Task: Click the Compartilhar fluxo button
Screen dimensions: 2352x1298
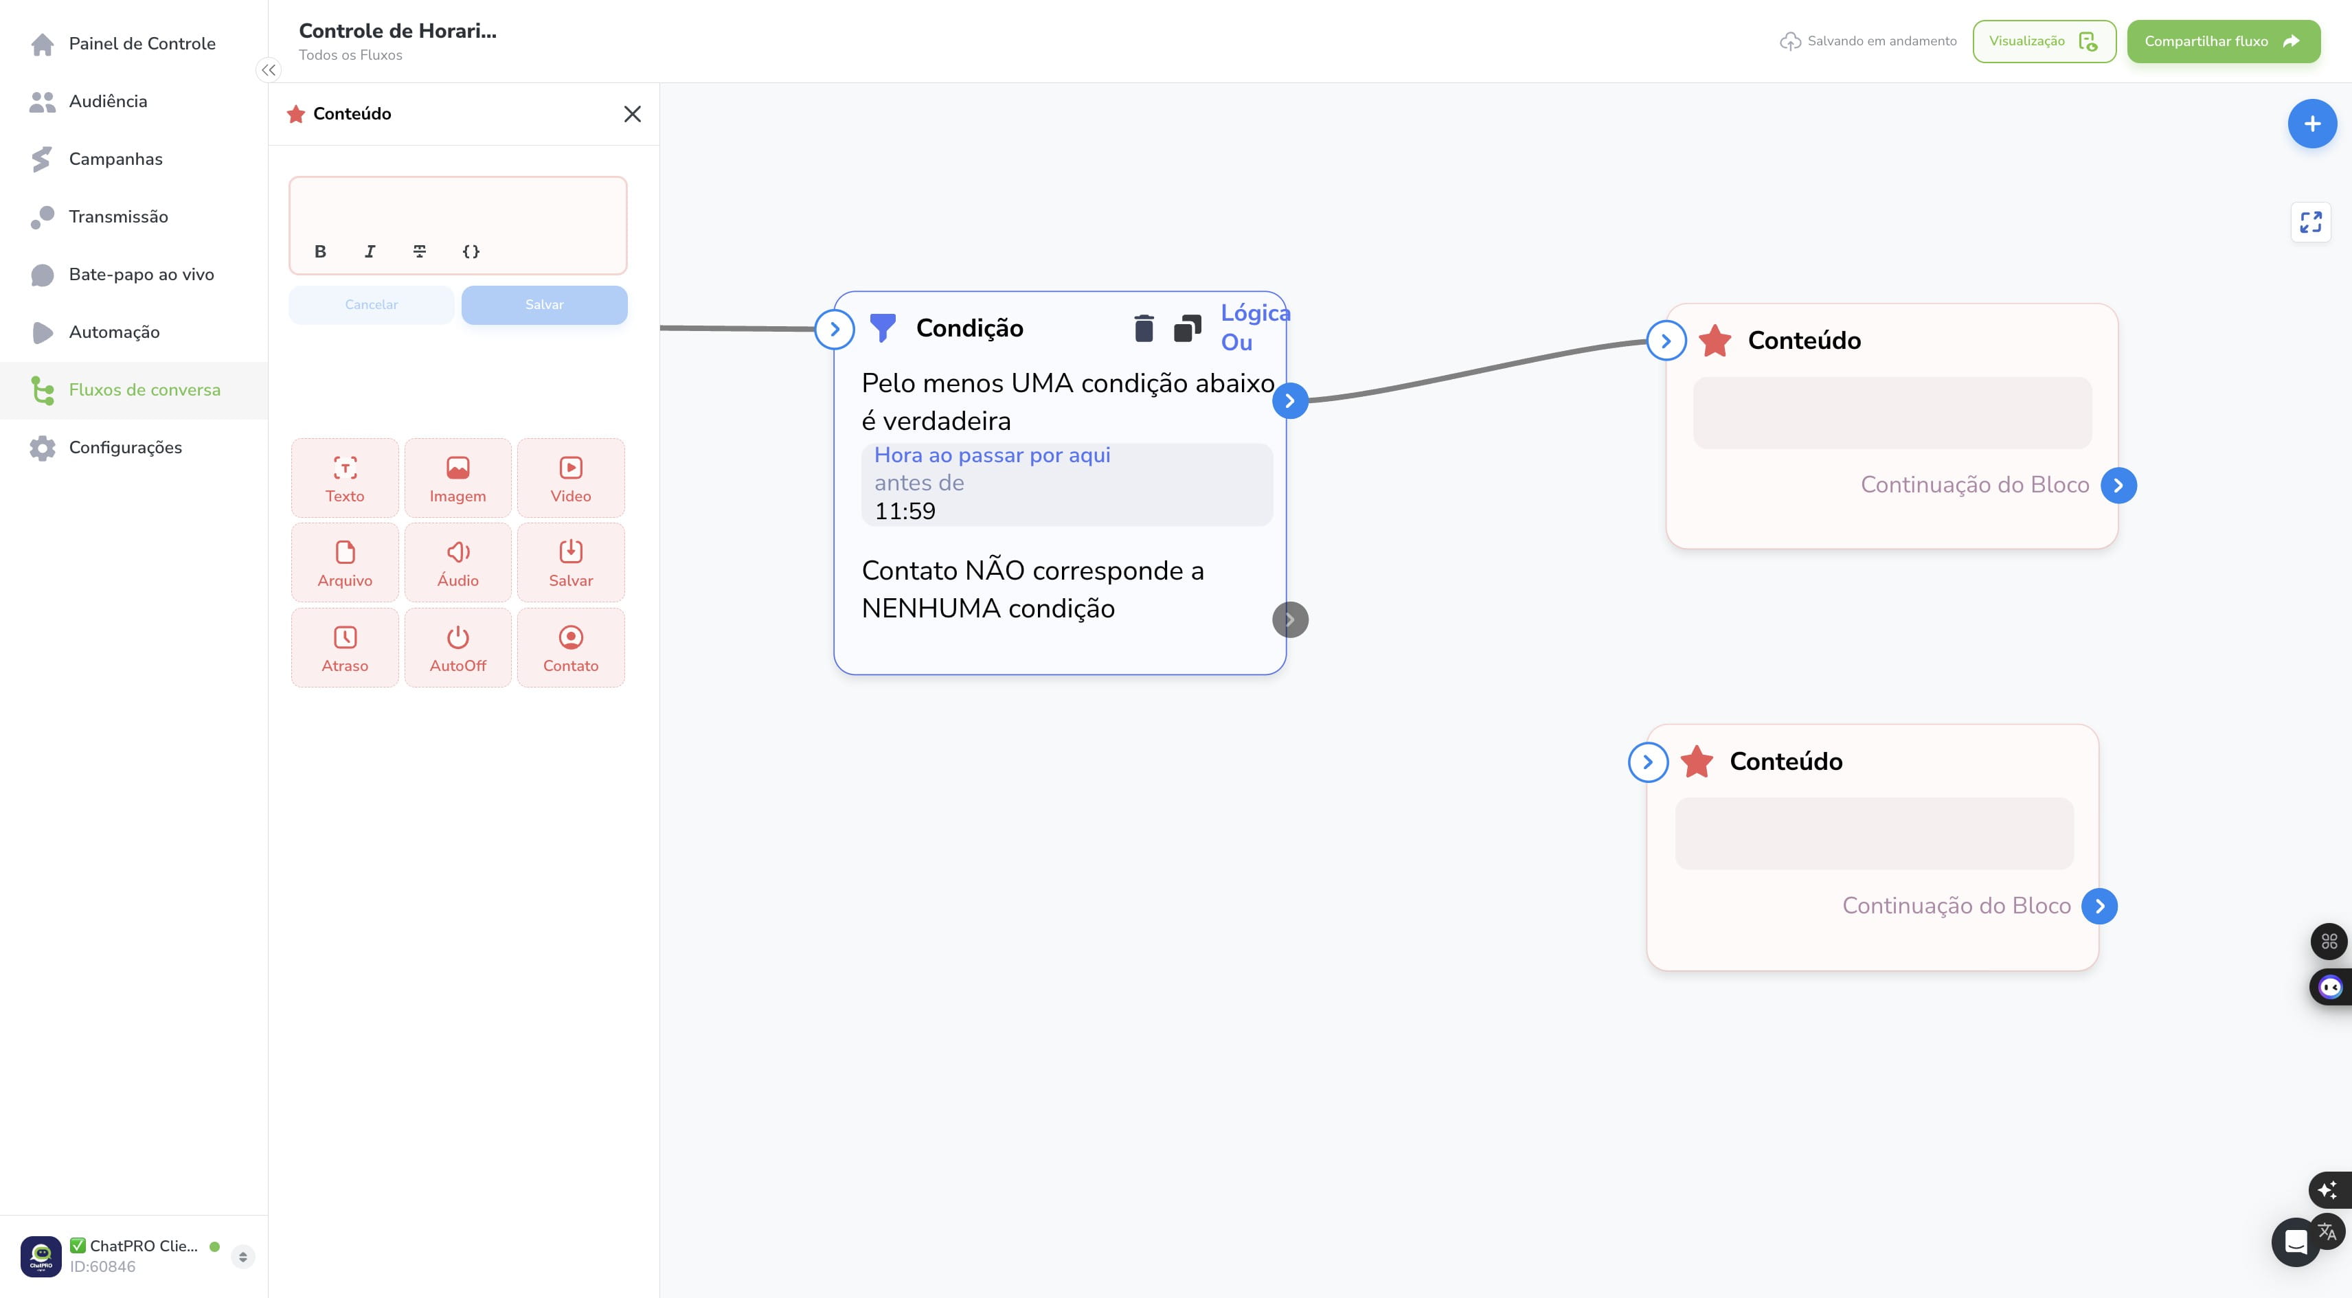Action: 2224,41
